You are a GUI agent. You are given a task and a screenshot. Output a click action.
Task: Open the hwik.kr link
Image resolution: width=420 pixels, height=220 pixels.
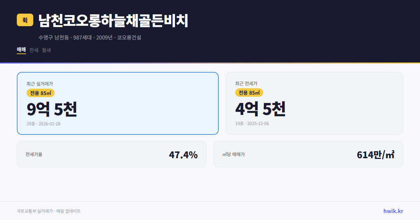click(x=393, y=211)
